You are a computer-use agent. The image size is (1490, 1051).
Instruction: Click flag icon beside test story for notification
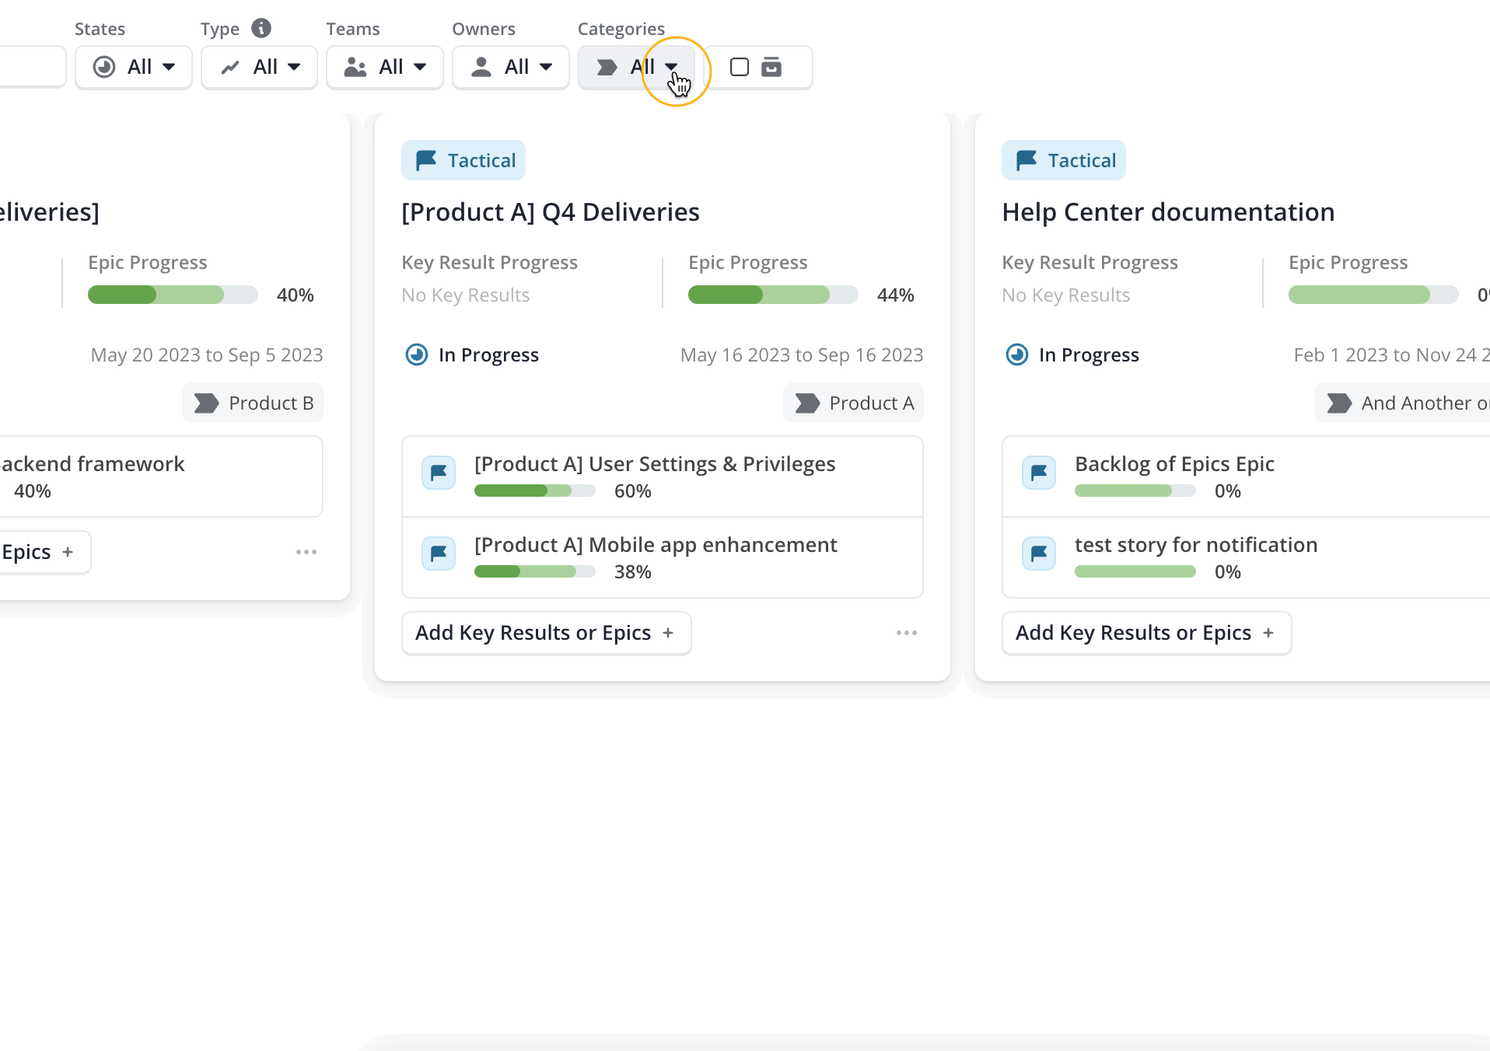[x=1039, y=553]
